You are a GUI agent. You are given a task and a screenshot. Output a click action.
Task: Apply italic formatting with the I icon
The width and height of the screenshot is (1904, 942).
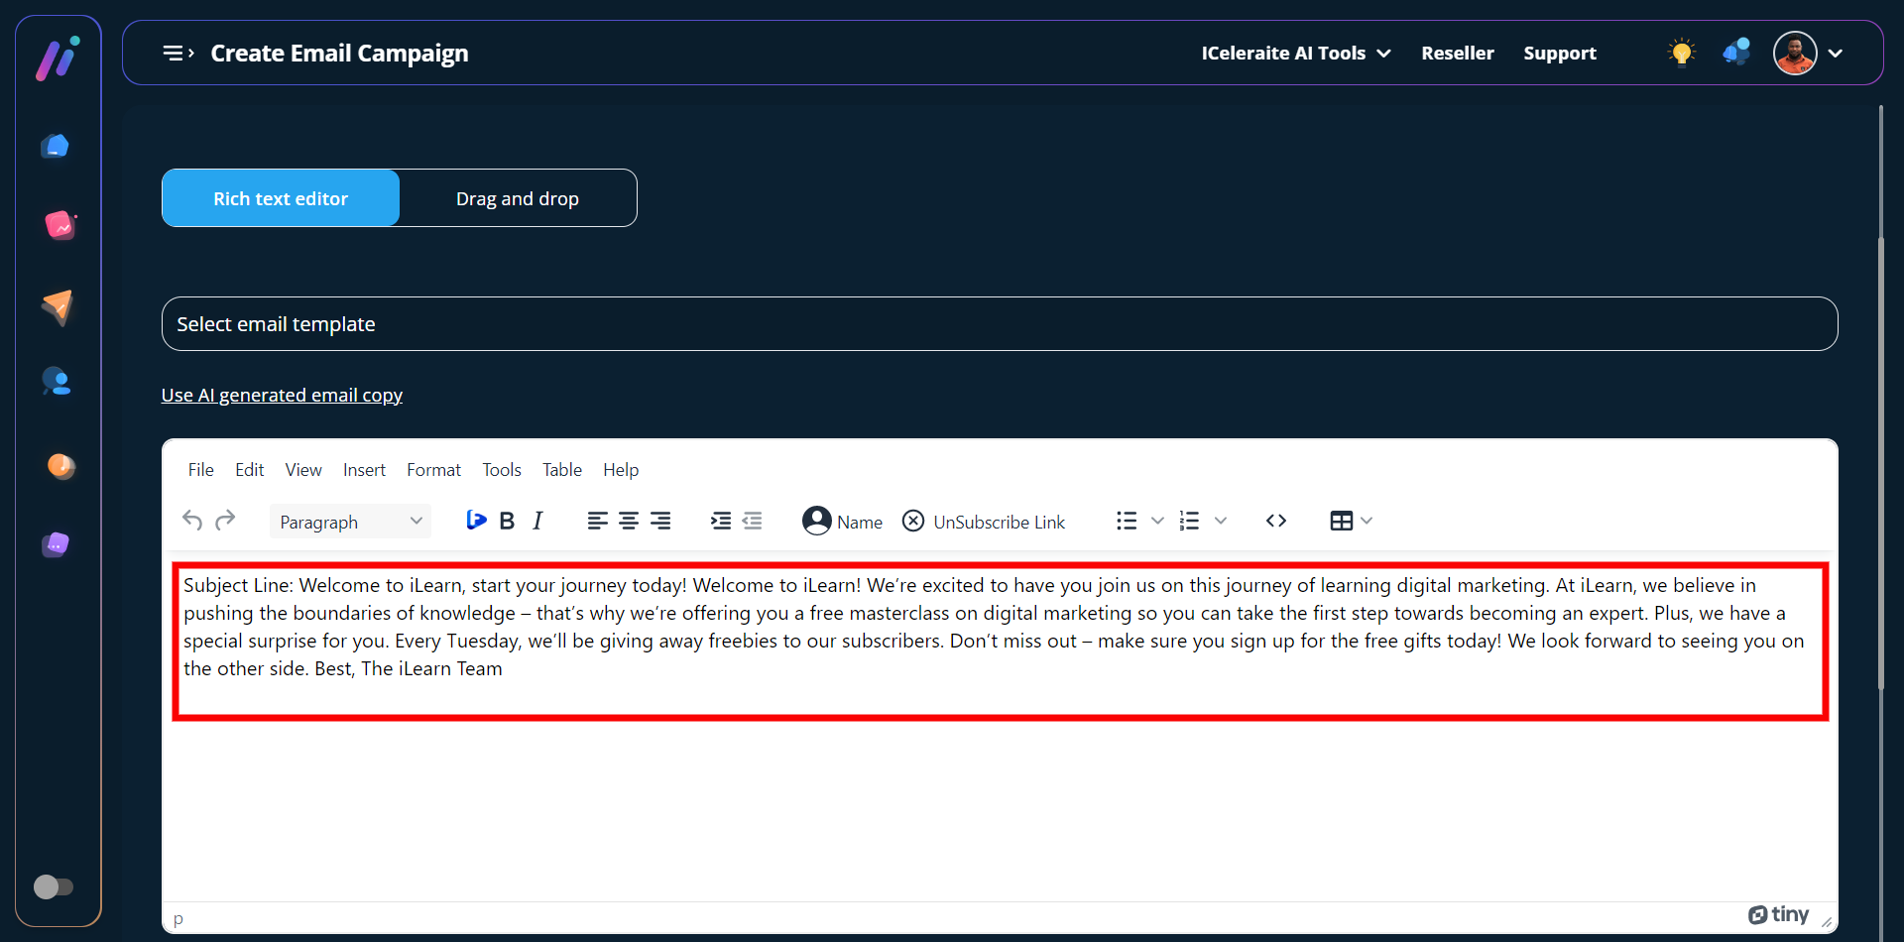tap(537, 521)
